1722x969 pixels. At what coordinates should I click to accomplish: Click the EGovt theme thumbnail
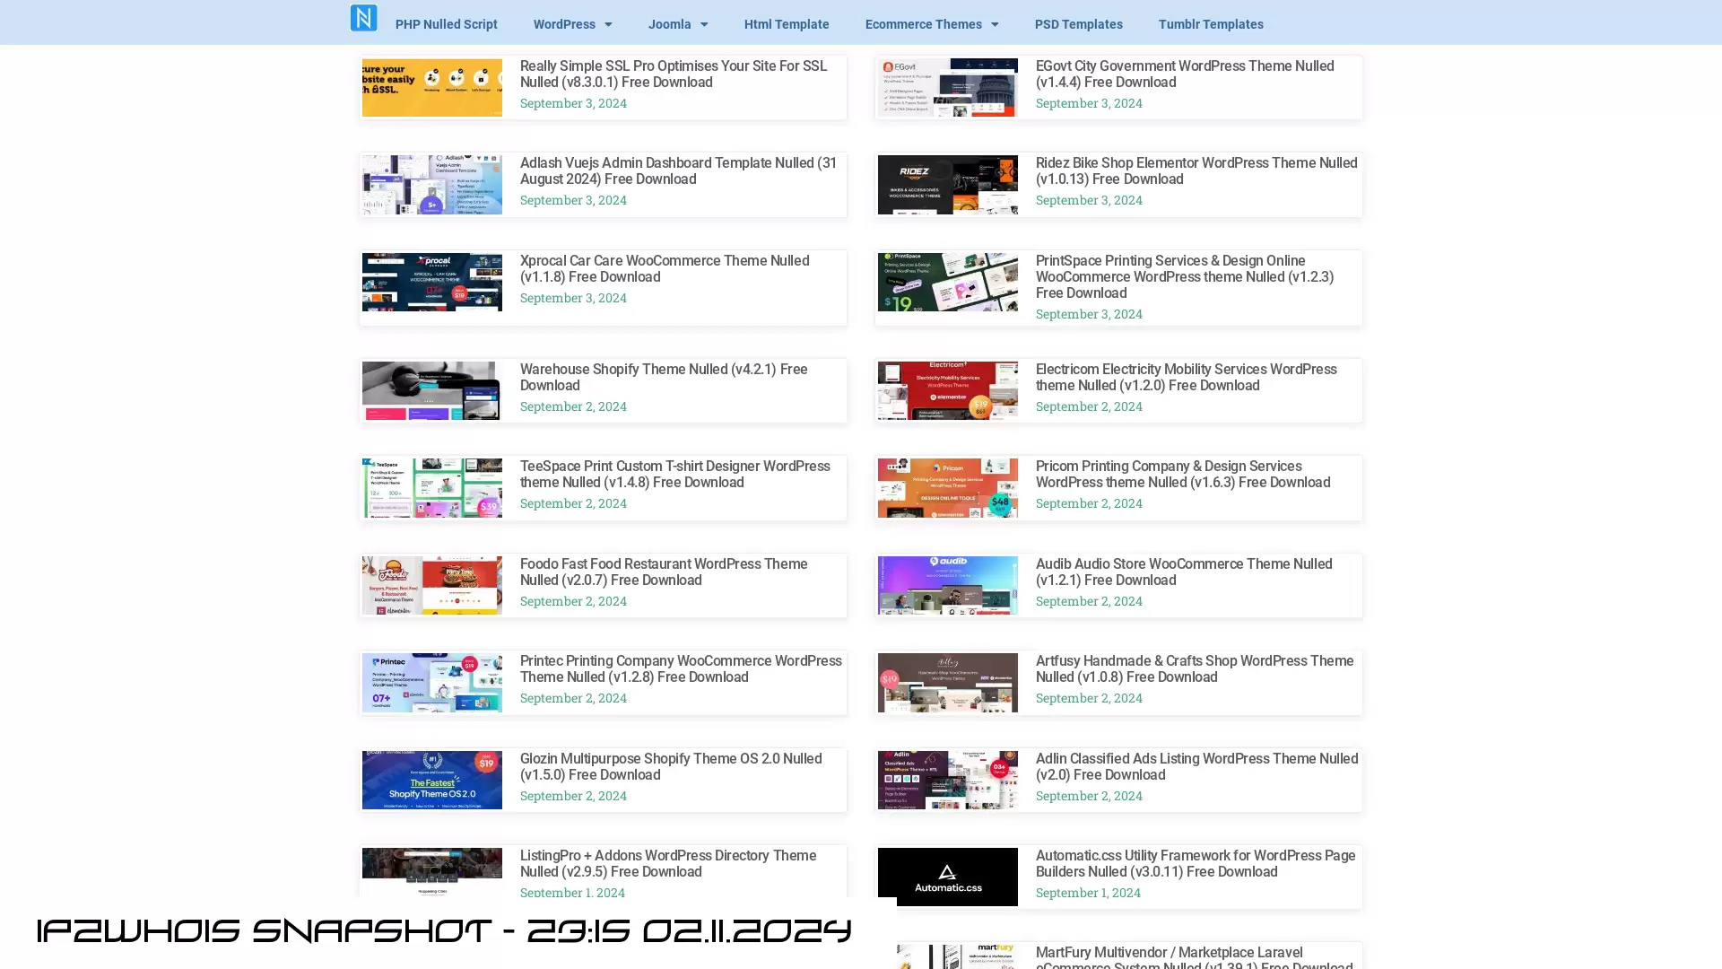(948, 88)
